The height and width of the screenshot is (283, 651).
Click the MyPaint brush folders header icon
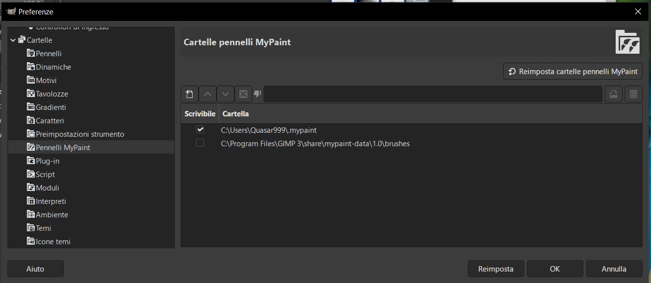point(627,42)
